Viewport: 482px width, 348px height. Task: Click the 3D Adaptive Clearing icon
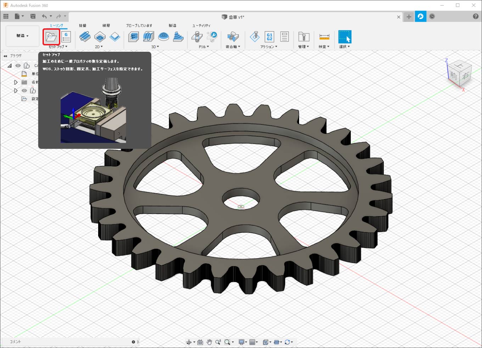click(133, 37)
